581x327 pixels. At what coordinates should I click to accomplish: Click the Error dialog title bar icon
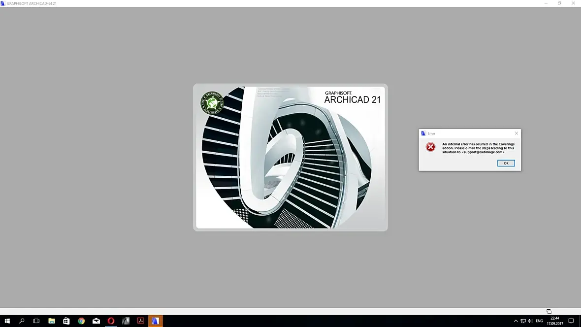(x=423, y=133)
